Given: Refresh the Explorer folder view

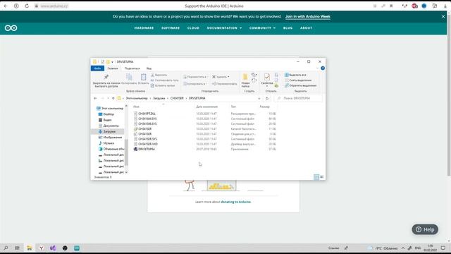Looking at the screenshot, I should pos(267,99).
